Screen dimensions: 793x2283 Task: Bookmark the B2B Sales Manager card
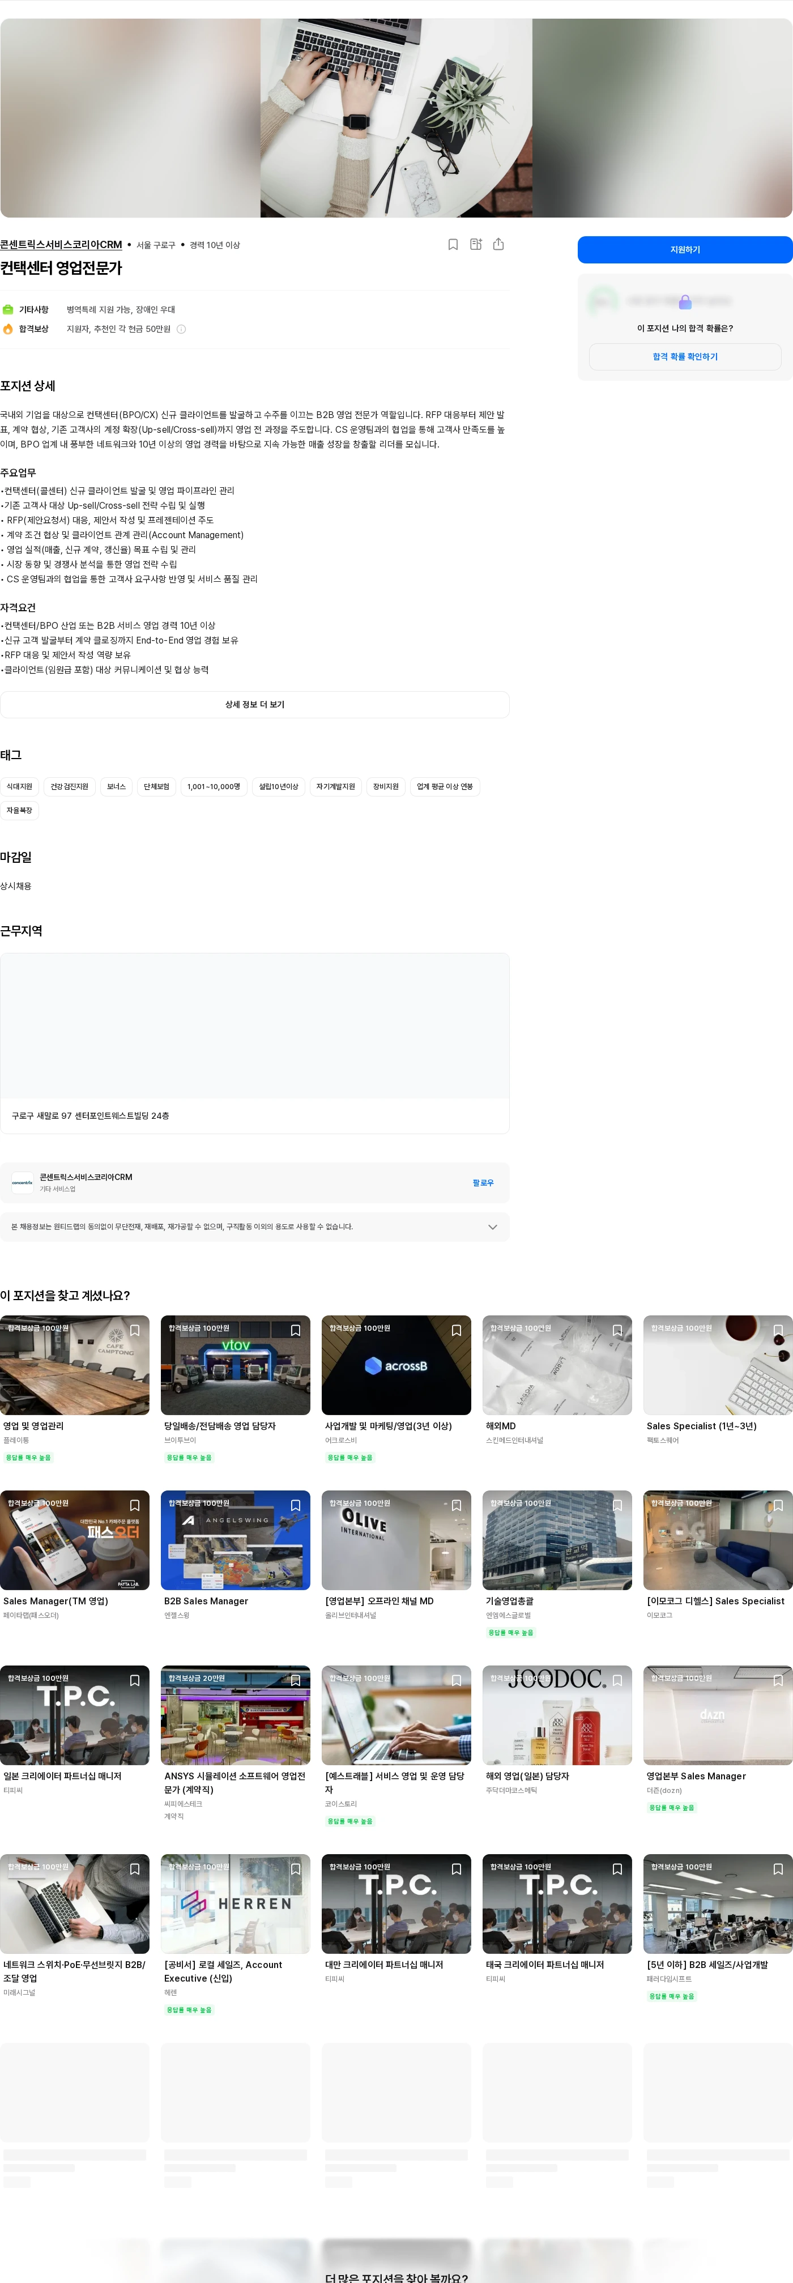[296, 1505]
